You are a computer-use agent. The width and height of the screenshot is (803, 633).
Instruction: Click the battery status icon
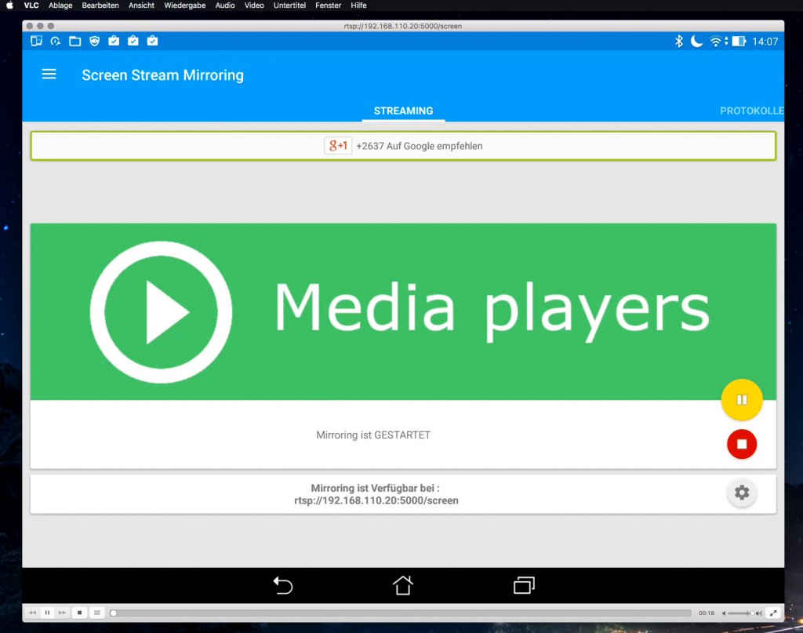click(739, 41)
